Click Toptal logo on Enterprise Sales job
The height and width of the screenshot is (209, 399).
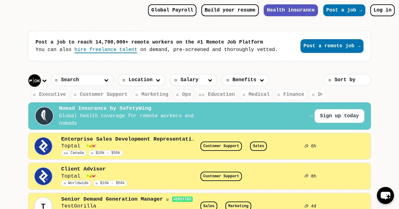(43, 146)
